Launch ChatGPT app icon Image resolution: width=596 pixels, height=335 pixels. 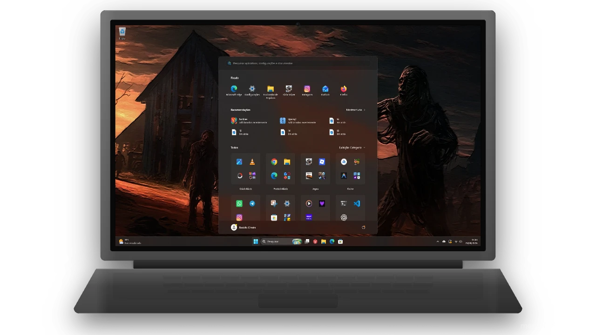(344, 217)
